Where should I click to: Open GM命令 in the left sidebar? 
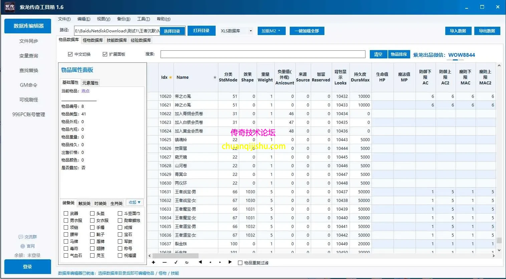[x=29, y=85]
